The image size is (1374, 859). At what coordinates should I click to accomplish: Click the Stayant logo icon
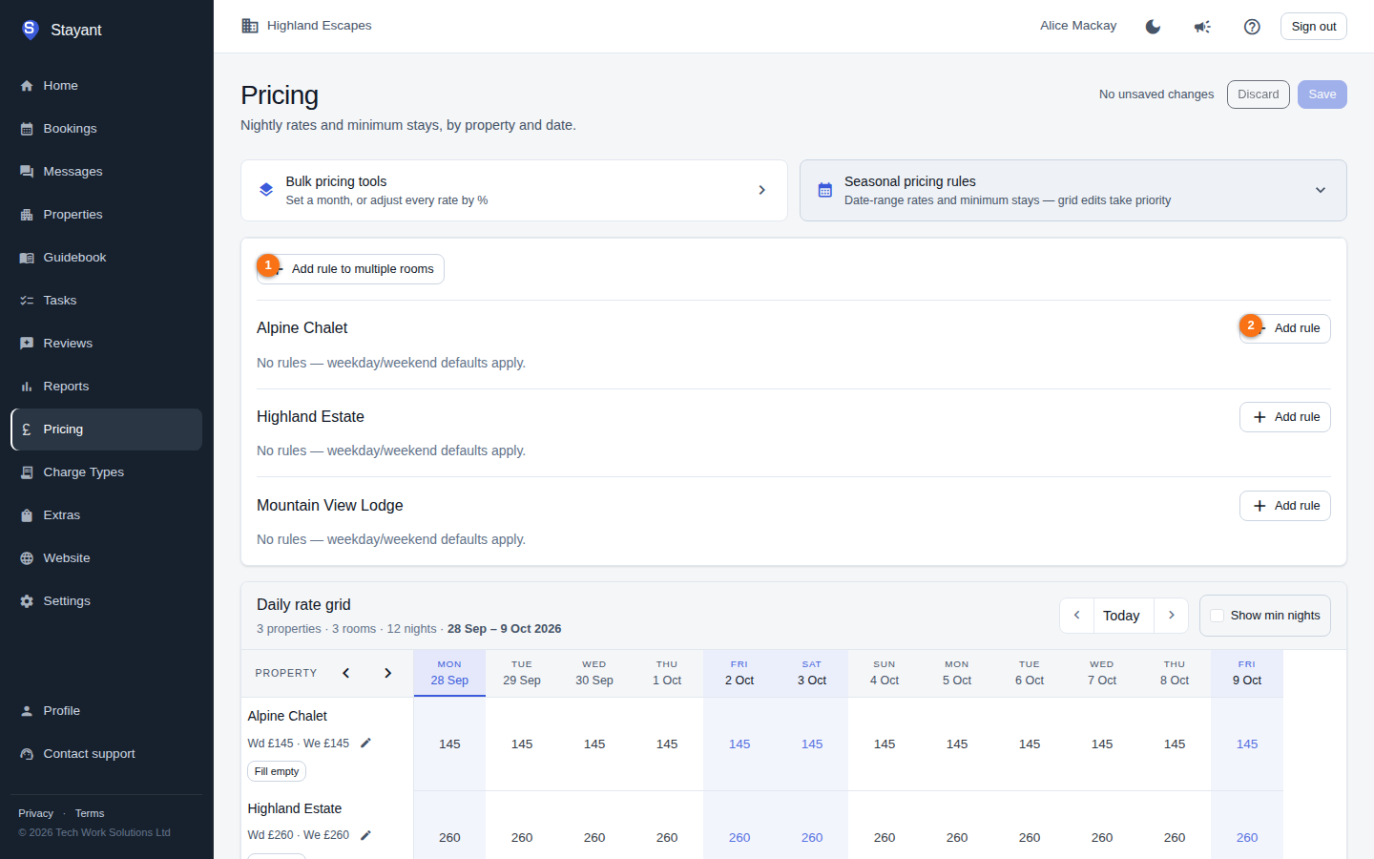point(30,30)
